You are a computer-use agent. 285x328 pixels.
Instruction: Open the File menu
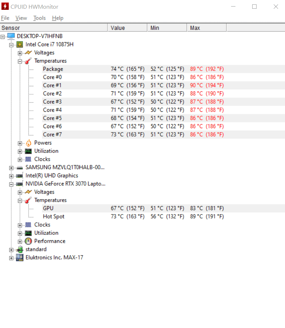pyautogui.click(x=5, y=18)
